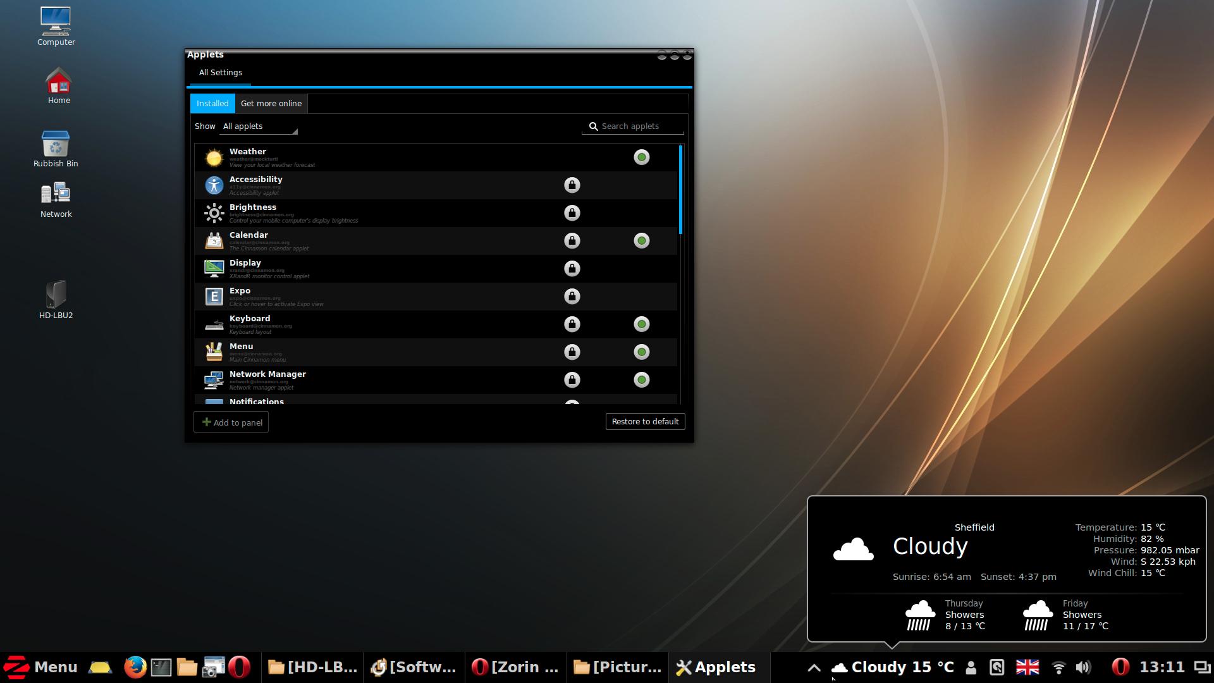Open the Show All applets dropdown
Viewport: 1214px width, 683px height.
click(x=259, y=126)
